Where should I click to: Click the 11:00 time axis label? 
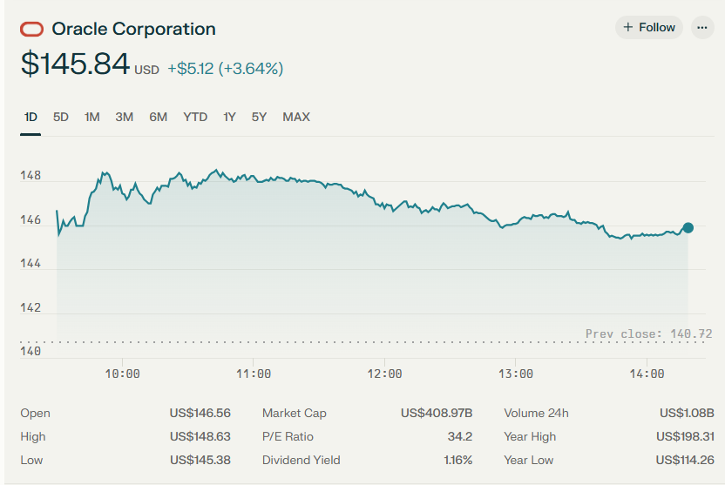click(x=254, y=374)
